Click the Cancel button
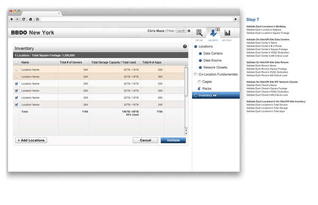318x205 pixels. tap(145, 141)
